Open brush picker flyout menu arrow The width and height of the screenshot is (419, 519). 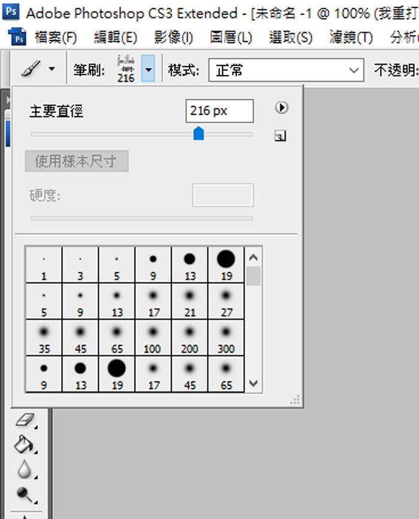[x=282, y=108]
